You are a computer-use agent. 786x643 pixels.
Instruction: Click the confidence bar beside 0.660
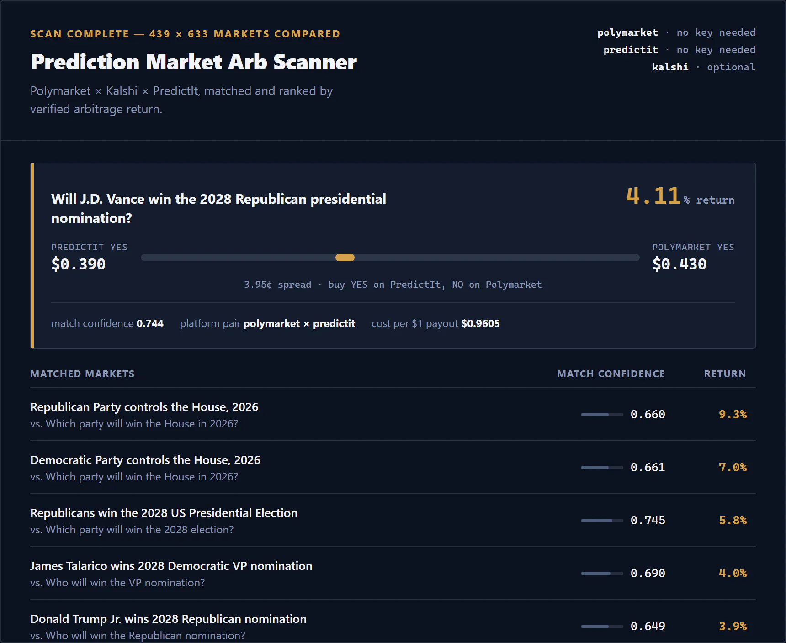[x=602, y=415]
